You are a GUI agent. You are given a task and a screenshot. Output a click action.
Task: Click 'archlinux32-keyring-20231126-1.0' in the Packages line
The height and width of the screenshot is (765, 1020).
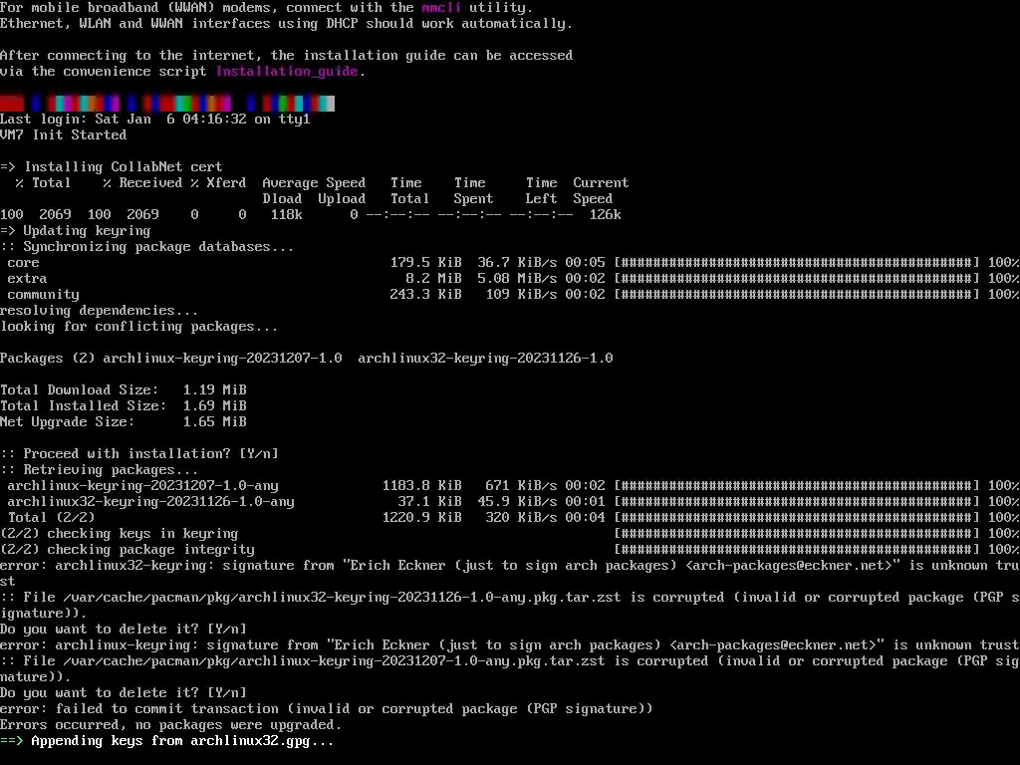[485, 359]
